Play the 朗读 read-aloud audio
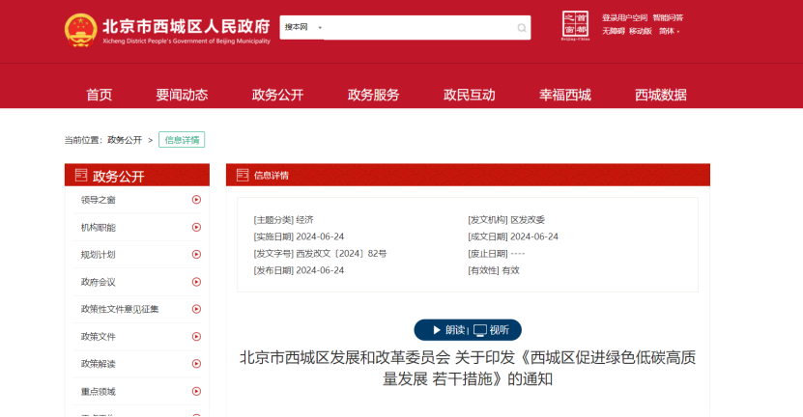803x417 pixels. click(448, 329)
